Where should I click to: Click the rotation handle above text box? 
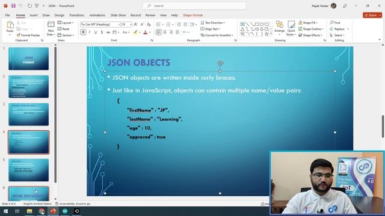point(220,63)
